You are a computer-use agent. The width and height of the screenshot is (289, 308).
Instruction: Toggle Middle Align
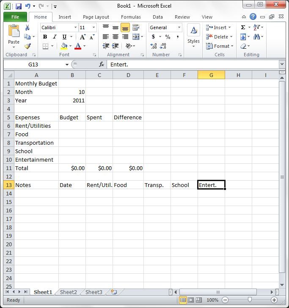[116, 27]
